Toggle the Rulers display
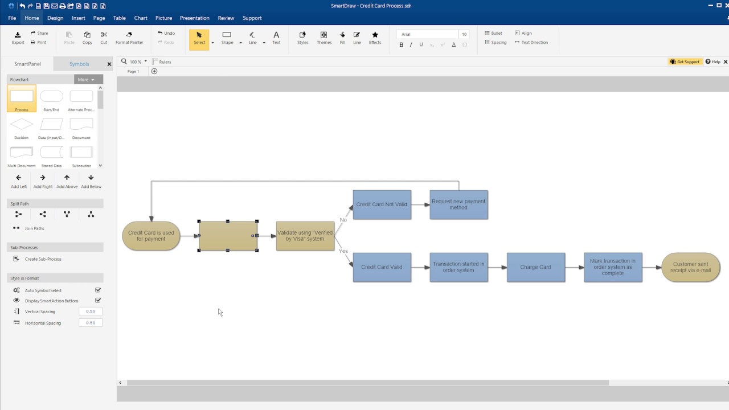 point(162,61)
